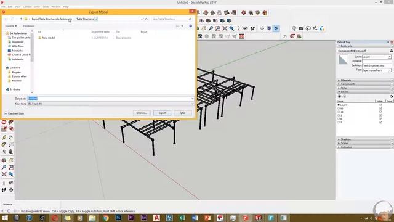The width and height of the screenshot is (394, 222).
Task: Open the Help menu in SketchUp
Action: tap(66, 7)
